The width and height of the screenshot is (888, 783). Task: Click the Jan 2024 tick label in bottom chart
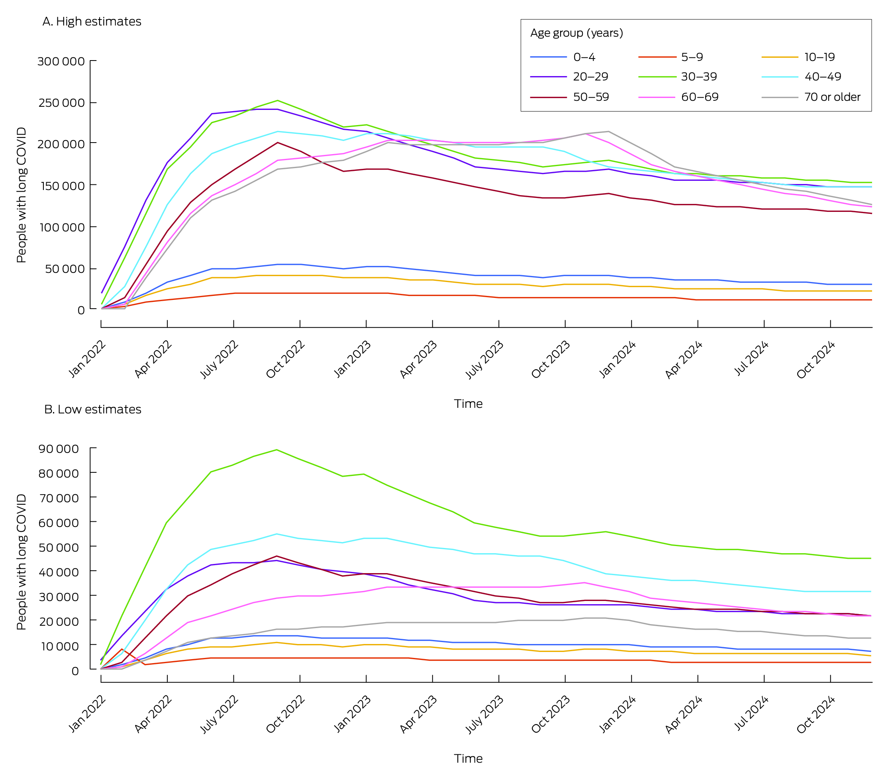point(618,714)
